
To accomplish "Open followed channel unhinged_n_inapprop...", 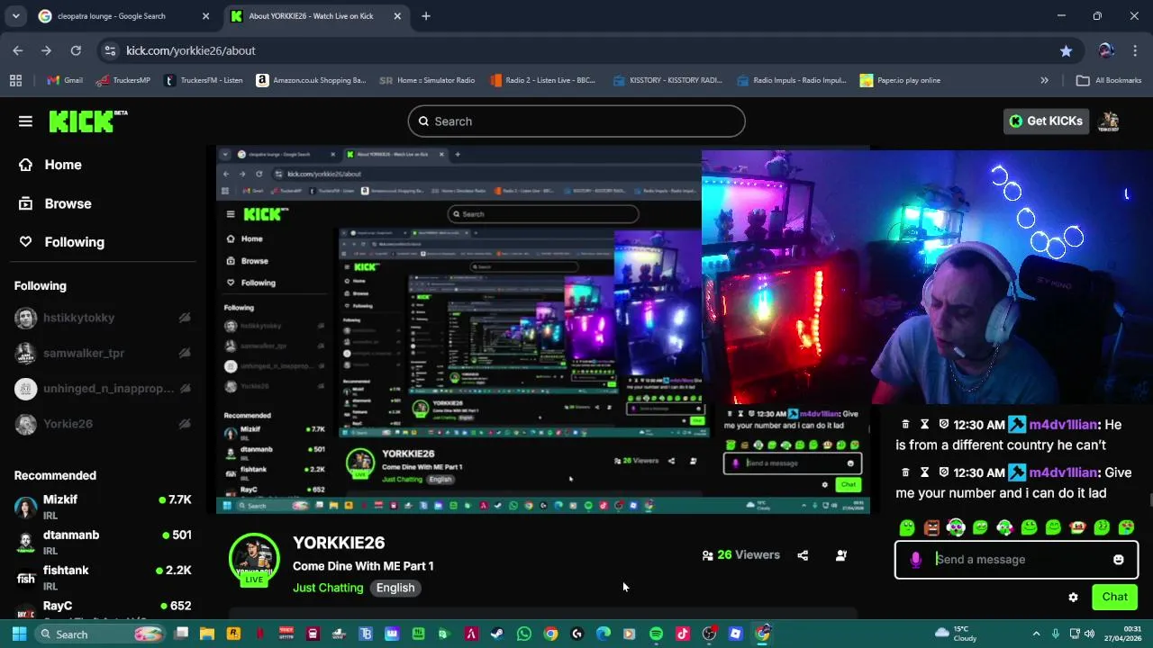I will click(x=108, y=389).
